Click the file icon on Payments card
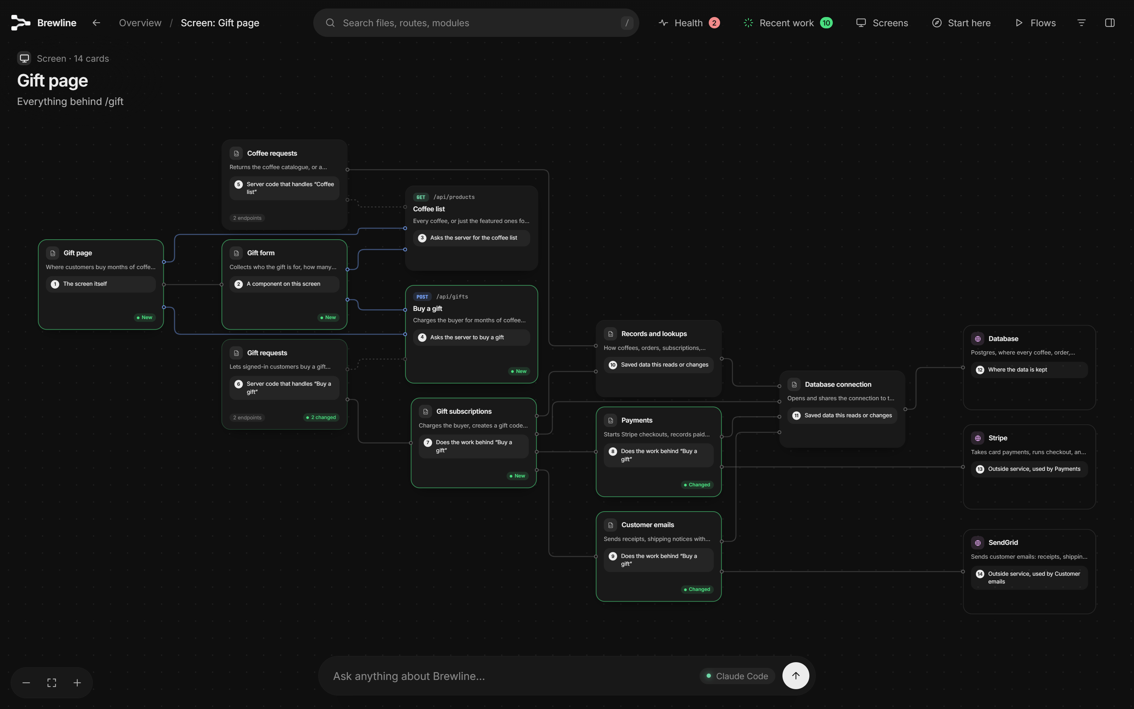This screenshot has height=709, width=1134. 611,420
